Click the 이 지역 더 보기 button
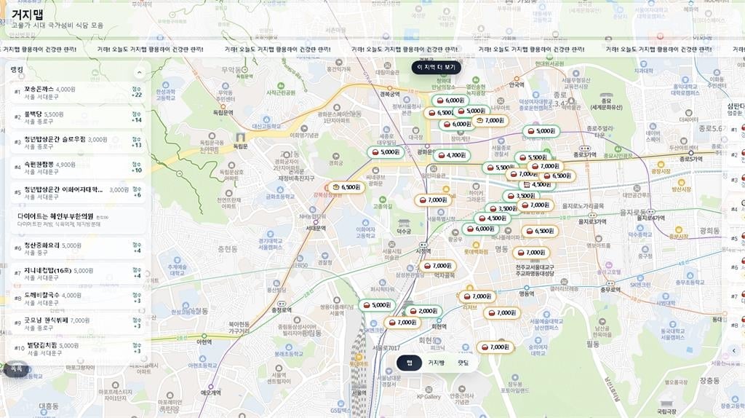The height and width of the screenshot is (418, 745). click(436, 67)
